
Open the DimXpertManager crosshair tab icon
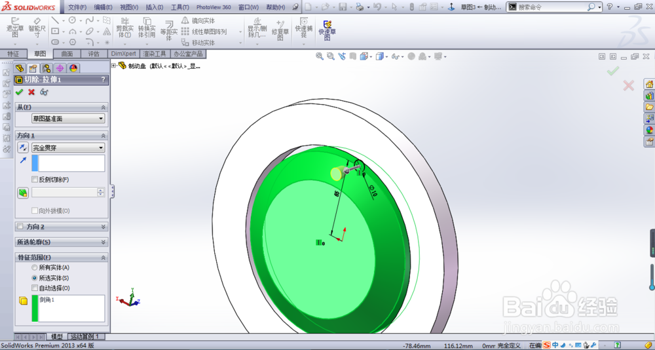[60, 69]
